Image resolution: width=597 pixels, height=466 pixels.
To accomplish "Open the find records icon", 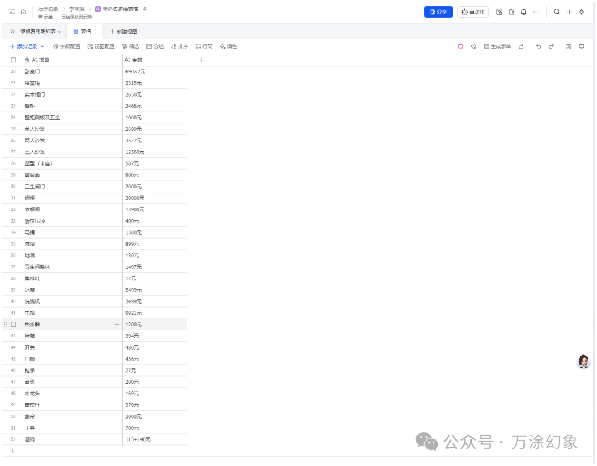I will [x=568, y=46].
